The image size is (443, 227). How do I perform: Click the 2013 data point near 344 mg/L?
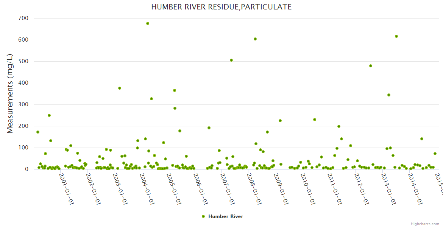point(389,95)
